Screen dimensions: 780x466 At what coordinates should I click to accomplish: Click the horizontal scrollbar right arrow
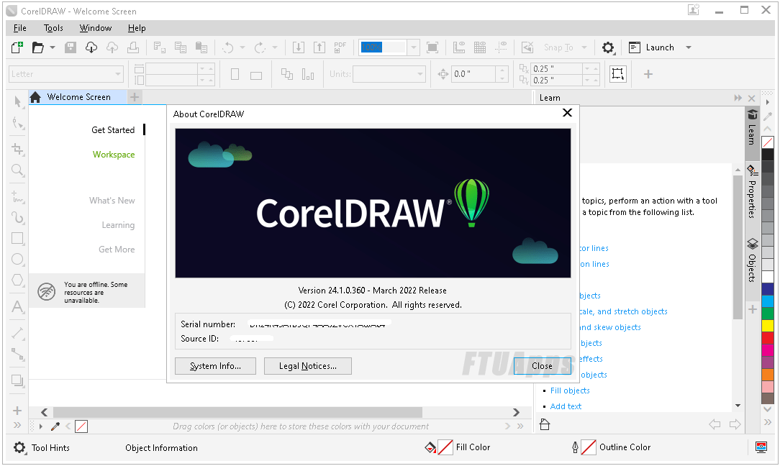(x=516, y=412)
